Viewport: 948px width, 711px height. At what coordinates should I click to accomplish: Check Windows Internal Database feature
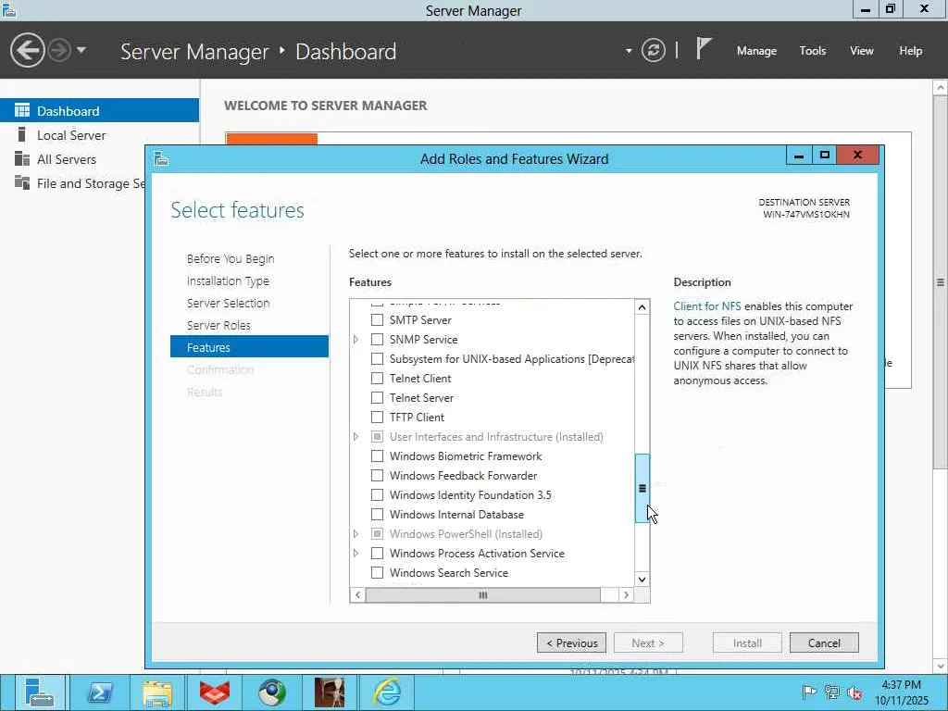(377, 515)
